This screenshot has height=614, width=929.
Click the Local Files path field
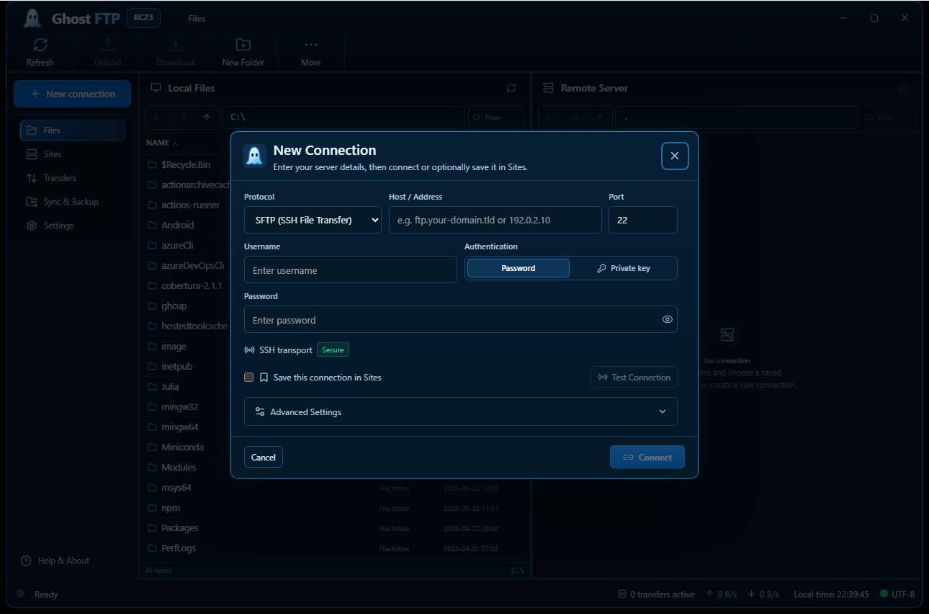coord(344,117)
